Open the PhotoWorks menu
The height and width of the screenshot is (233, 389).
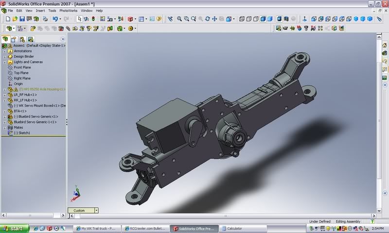[x=68, y=11]
